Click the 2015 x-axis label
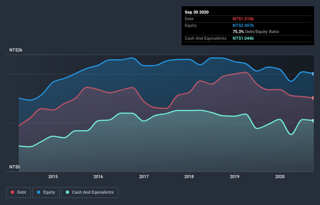Image resolution: width=320 pixels, height=205 pixels. pyautogui.click(x=53, y=177)
